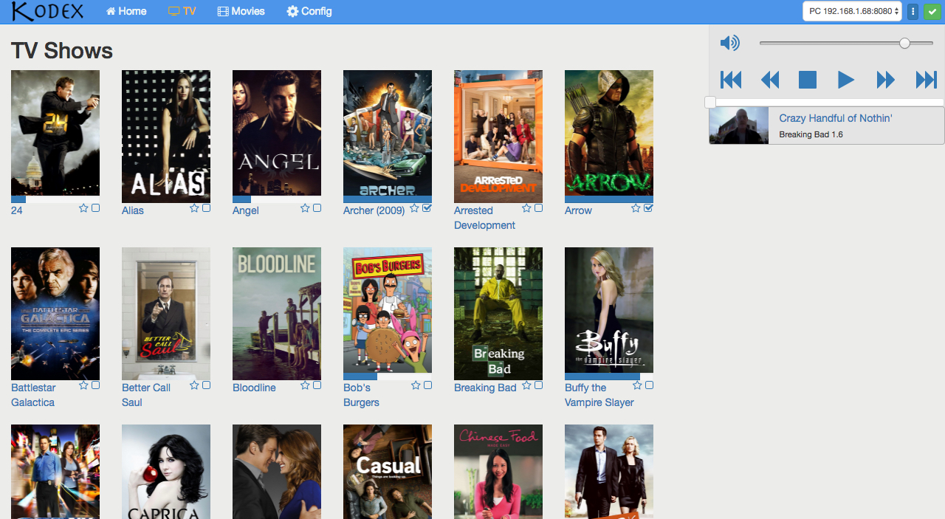Star Buffy the Vampire Slayer
Screen dimensions: 945x519
637,385
